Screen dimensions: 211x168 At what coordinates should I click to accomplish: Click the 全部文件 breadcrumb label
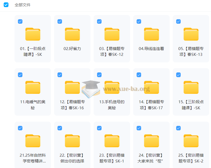[x=22, y=5]
